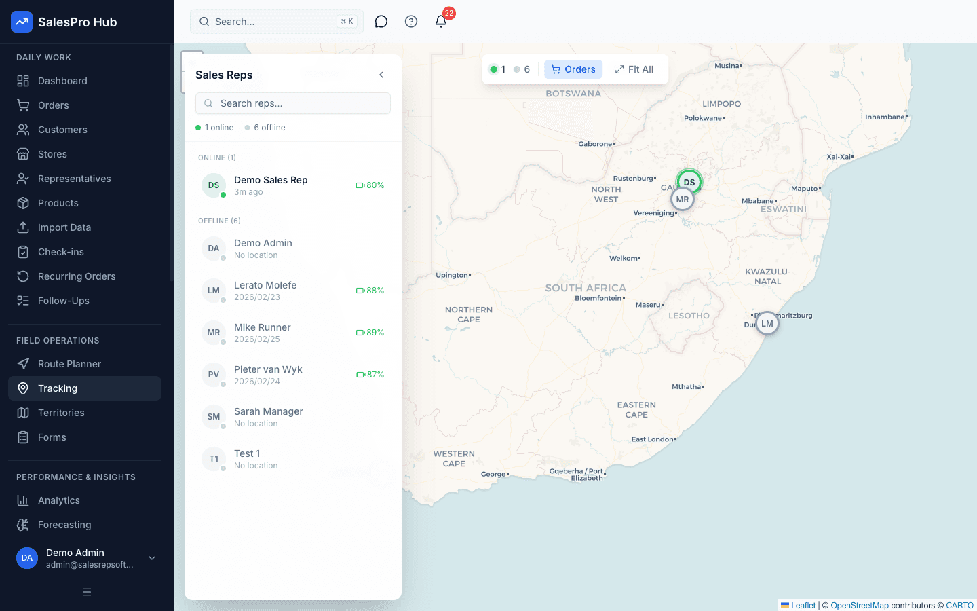Open Stores in the sidebar
The image size is (977, 611).
click(85, 154)
